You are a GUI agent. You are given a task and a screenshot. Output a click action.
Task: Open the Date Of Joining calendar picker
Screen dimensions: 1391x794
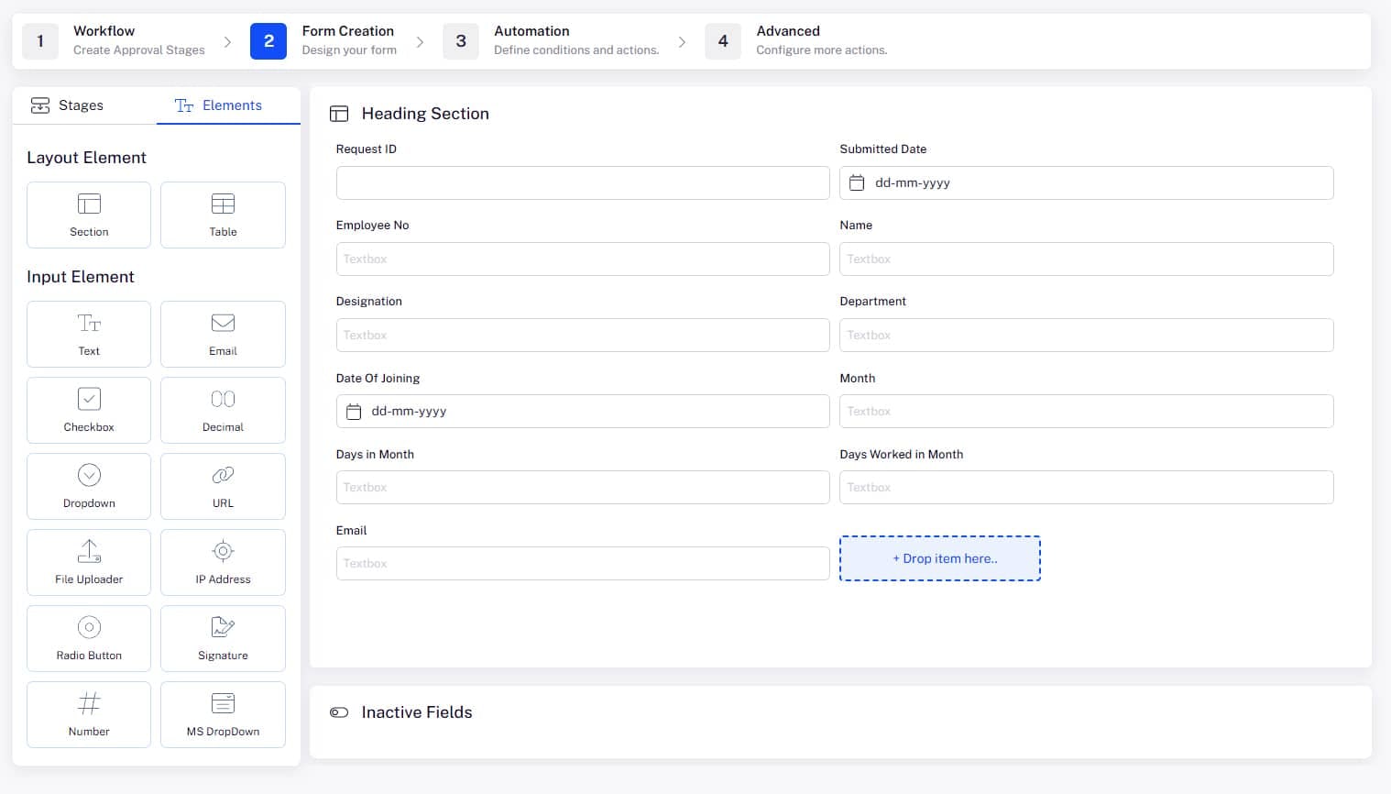[353, 411]
